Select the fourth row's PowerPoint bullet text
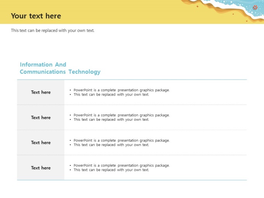The width and height of the screenshot is (264, 198). 122,165
